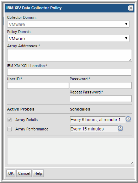Click the bottom notes area resize handle
This screenshot has width=138, height=183.
pyautogui.click(x=132, y=163)
